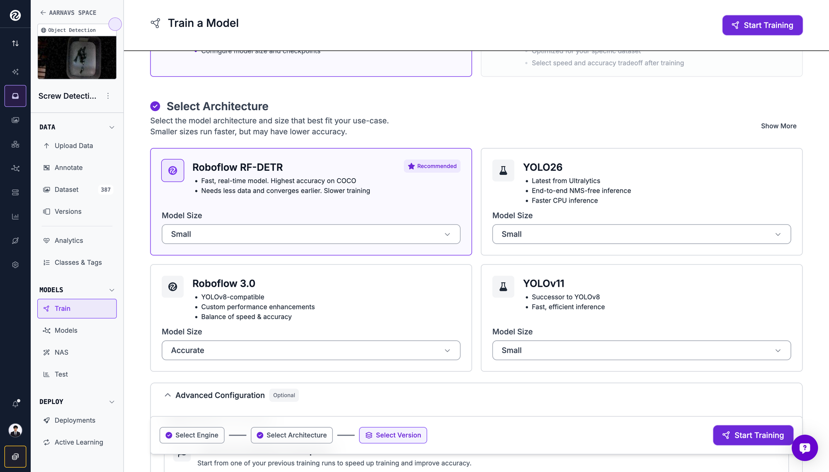The width and height of the screenshot is (829, 472).
Task: Open the Screw Detection project thumbnail
Action: 77,58
